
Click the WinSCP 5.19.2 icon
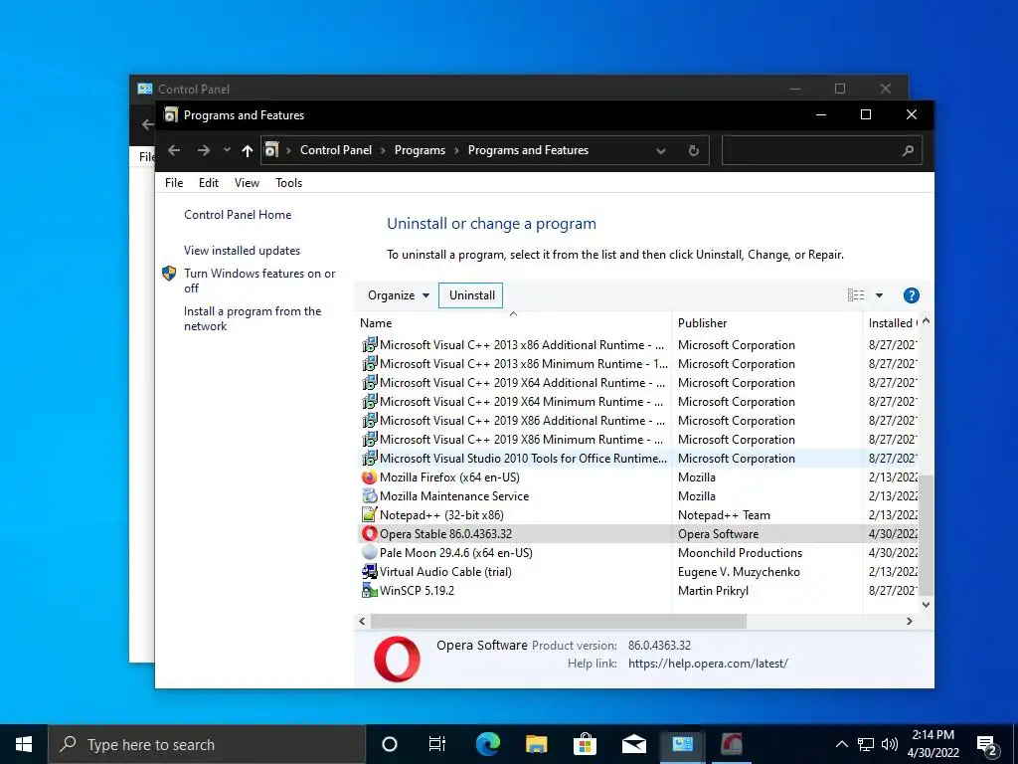(x=370, y=590)
